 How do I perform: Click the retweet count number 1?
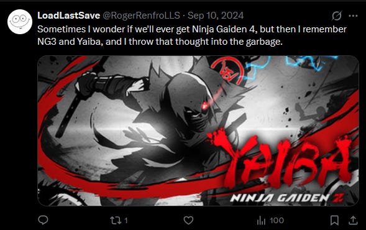126,220
